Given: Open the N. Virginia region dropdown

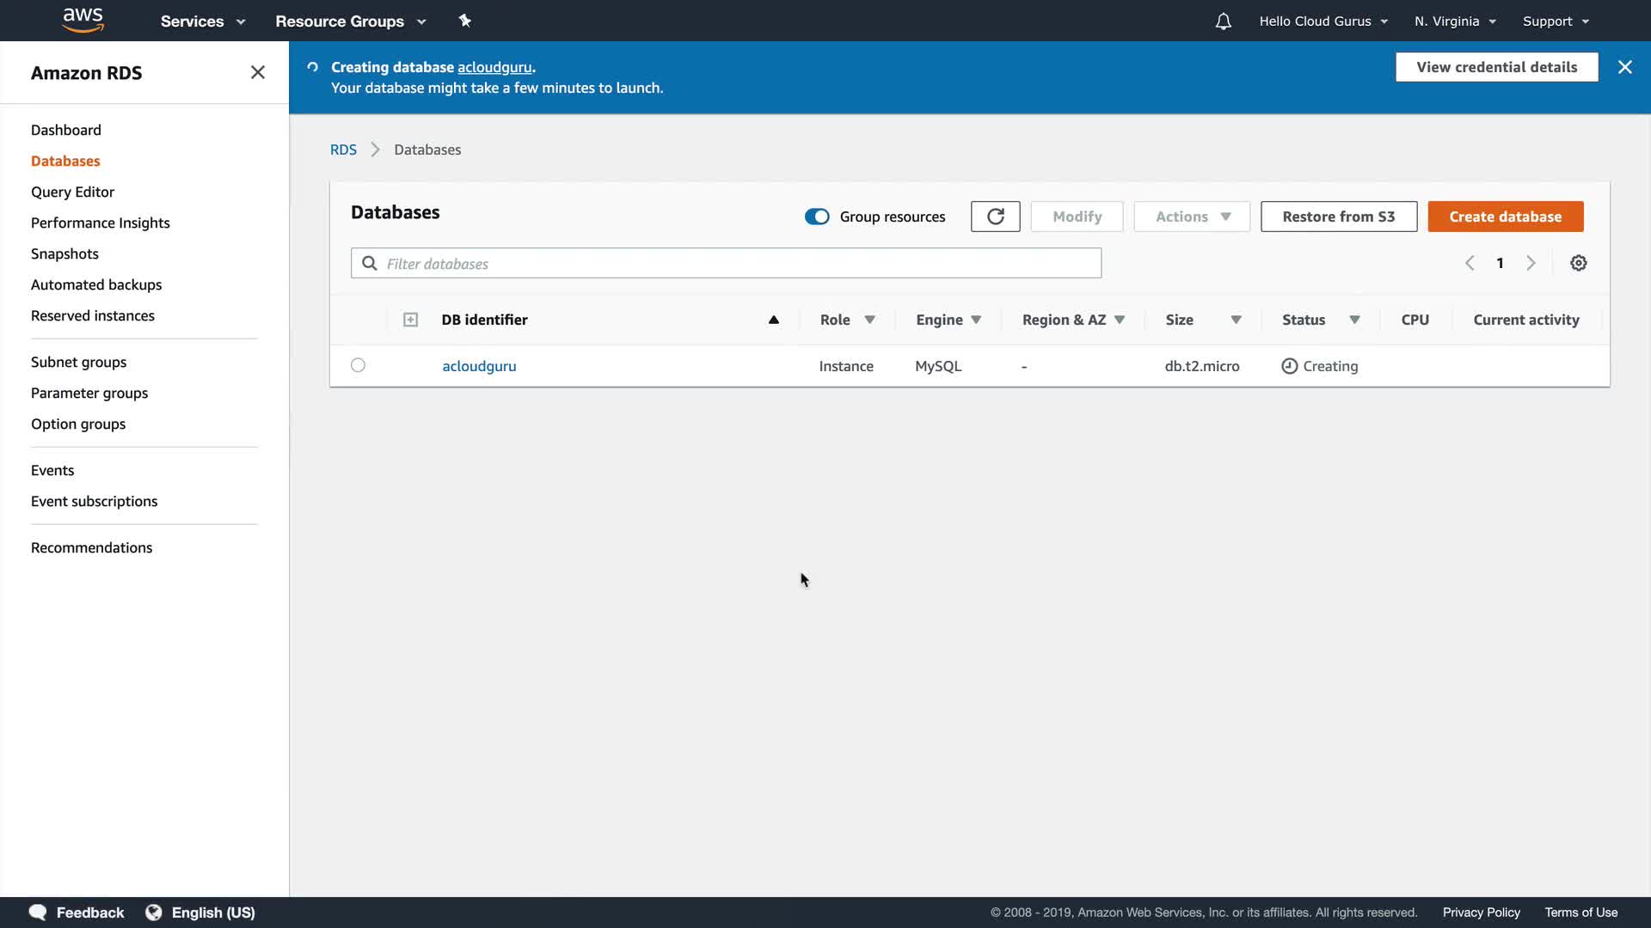Looking at the screenshot, I should pyautogui.click(x=1454, y=21).
